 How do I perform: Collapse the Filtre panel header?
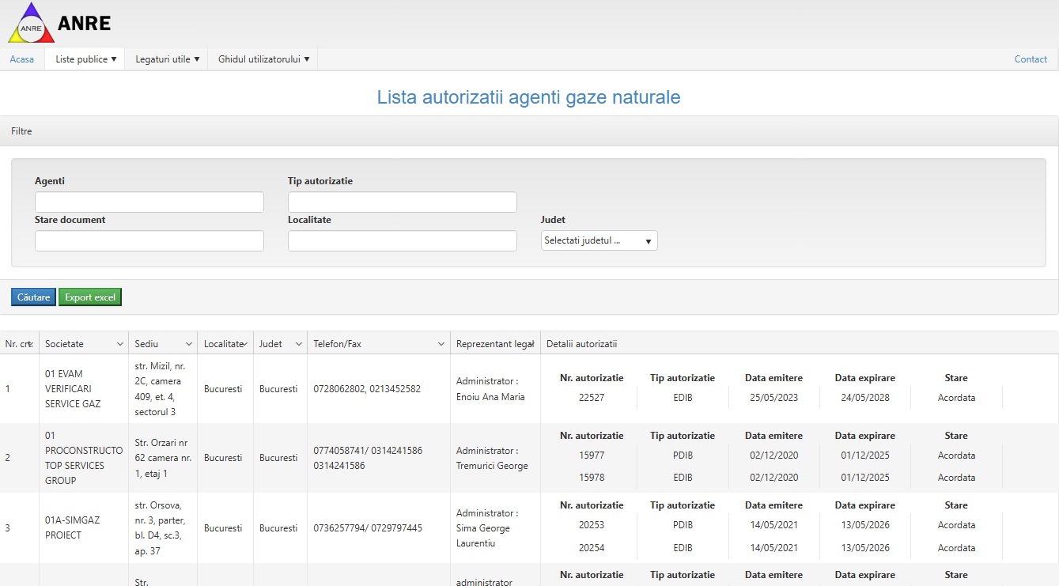[21, 131]
